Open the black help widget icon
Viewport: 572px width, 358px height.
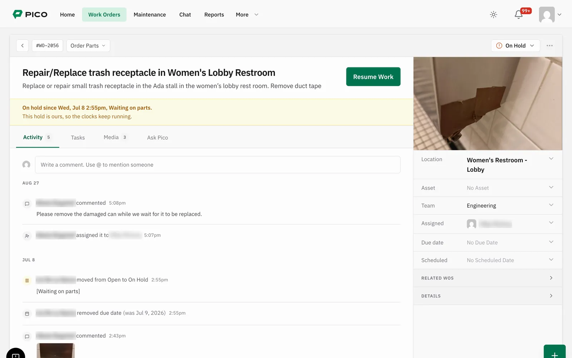point(16,354)
